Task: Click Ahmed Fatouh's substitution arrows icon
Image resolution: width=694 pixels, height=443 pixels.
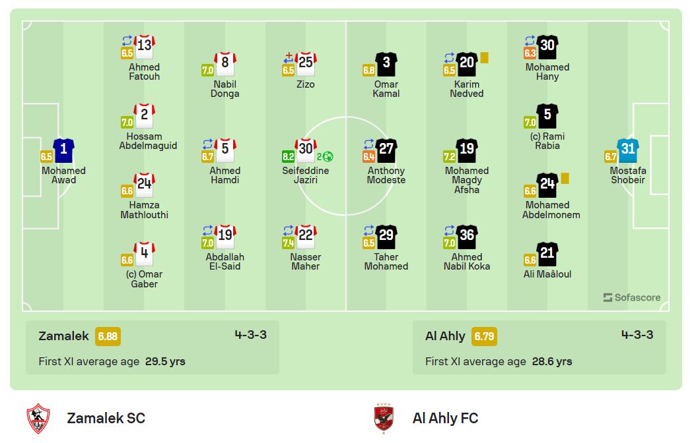Action: [127, 40]
